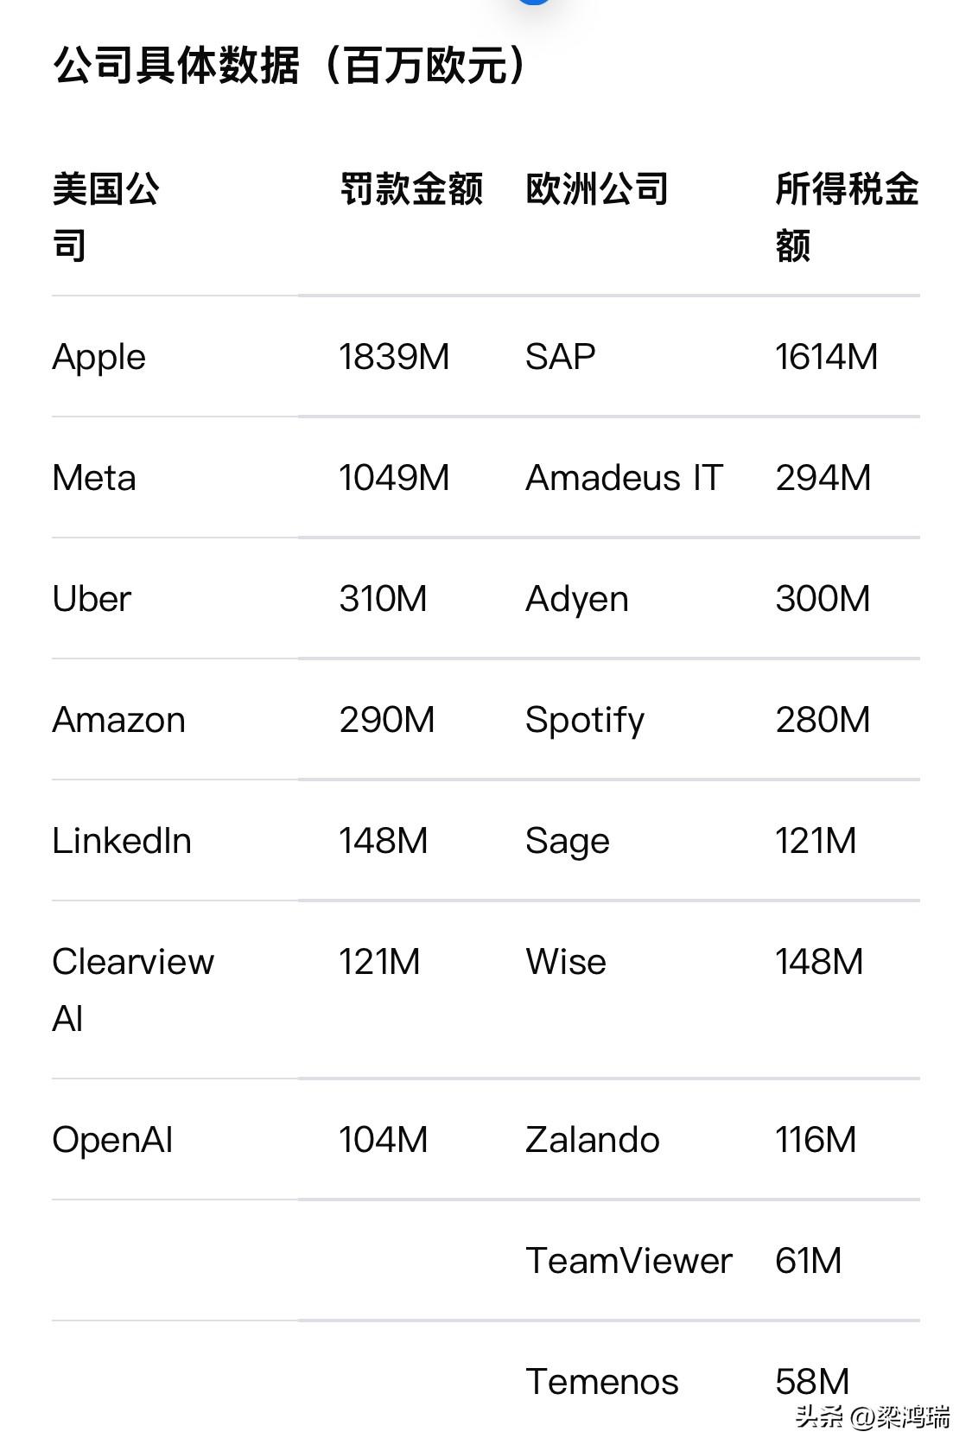Click the 头条 @梁鸿瑞 watermark

click(873, 1417)
